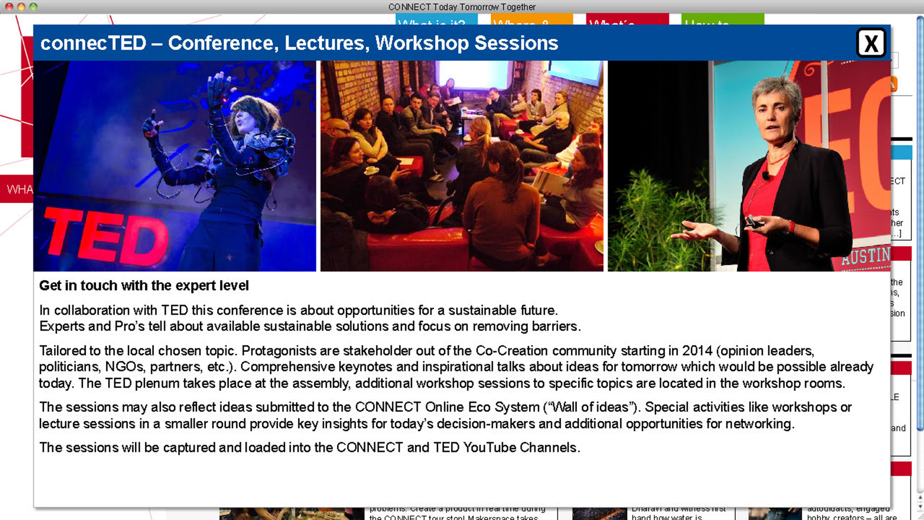Click the TED stage performer photo

coord(175,166)
